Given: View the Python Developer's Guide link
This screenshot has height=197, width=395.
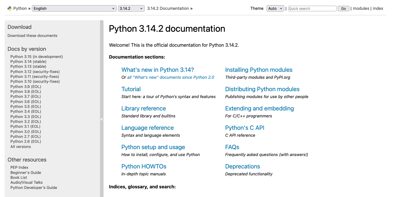Looking at the screenshot, I should click(x=34, y=187).
